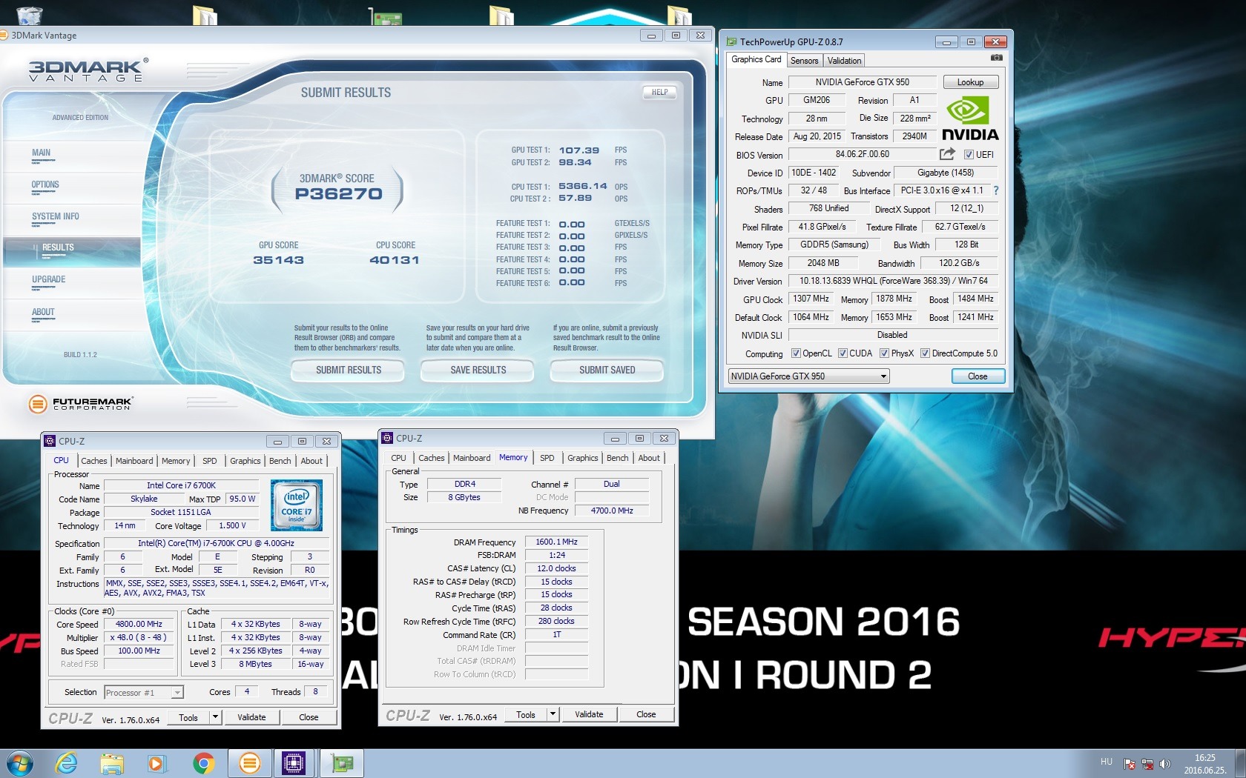Open About tab in CPU-Z Memory window
The image size is (1246, 778).
coord(649,458)
